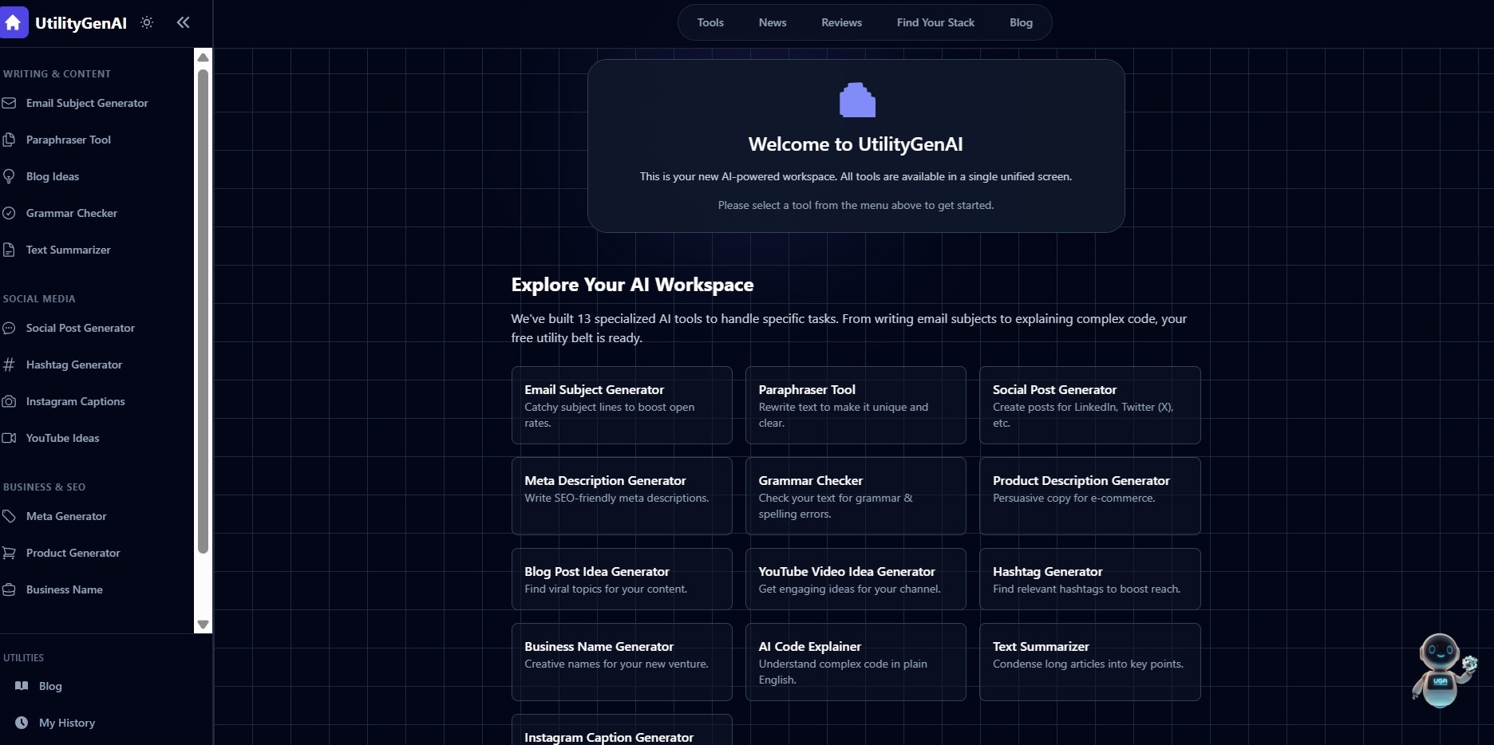Open Instagram Captions camera icon
This screenshot has height=745, width=1494.
click(9, 401)
